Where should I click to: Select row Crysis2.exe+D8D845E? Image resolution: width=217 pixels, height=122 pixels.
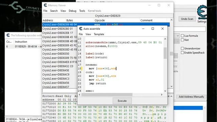click(60, 70)
